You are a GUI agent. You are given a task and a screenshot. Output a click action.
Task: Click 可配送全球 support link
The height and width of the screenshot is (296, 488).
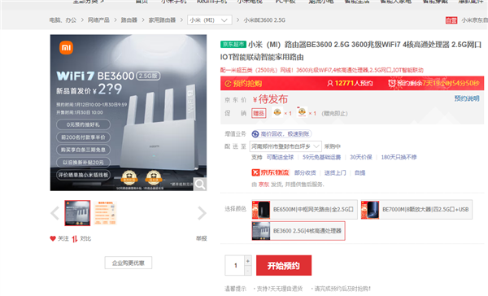tap(280, 157)
